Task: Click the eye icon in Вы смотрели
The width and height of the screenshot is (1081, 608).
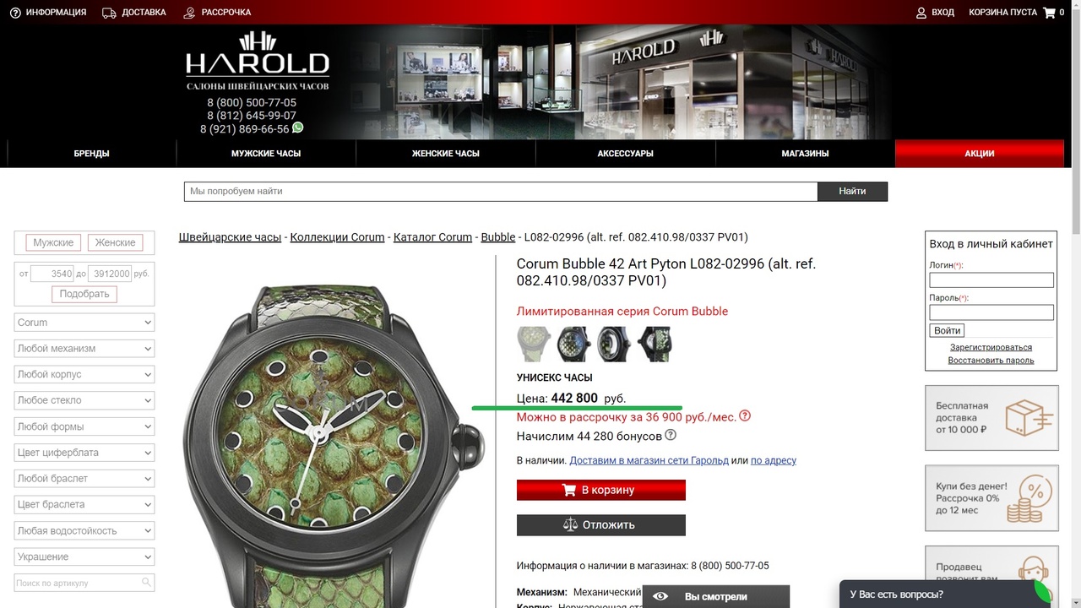Action: click(660, 596)
